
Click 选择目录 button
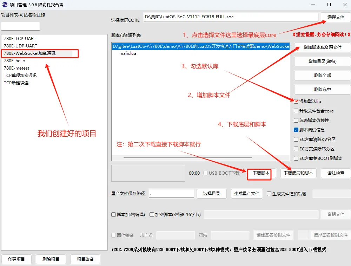pos(212,194)
